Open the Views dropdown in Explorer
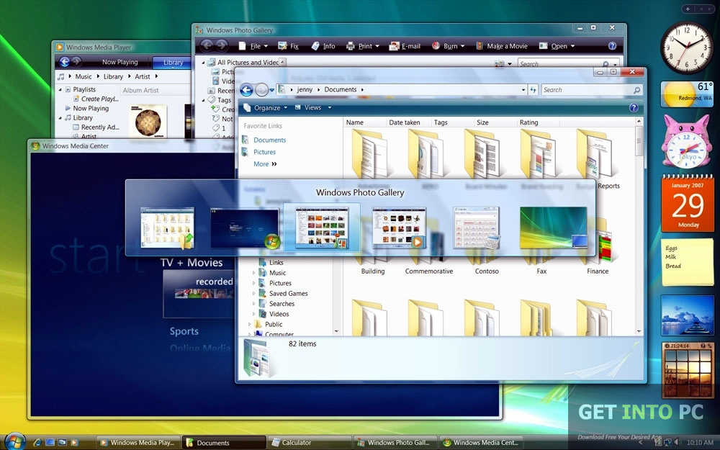720x450 pixels. (x=312, y=106)
